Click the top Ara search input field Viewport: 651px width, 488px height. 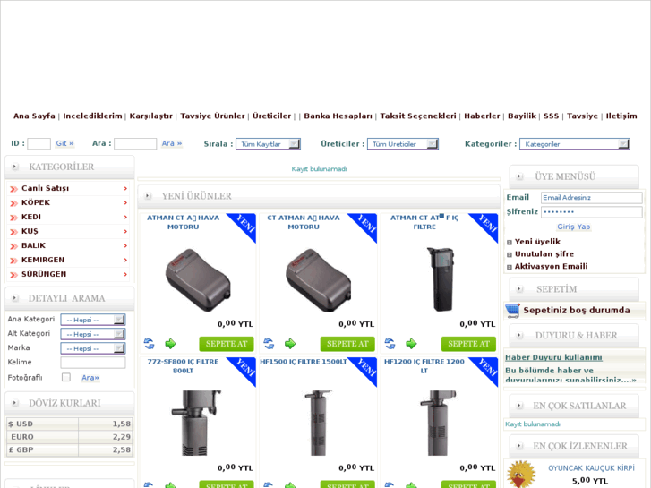tap(135, 143)
